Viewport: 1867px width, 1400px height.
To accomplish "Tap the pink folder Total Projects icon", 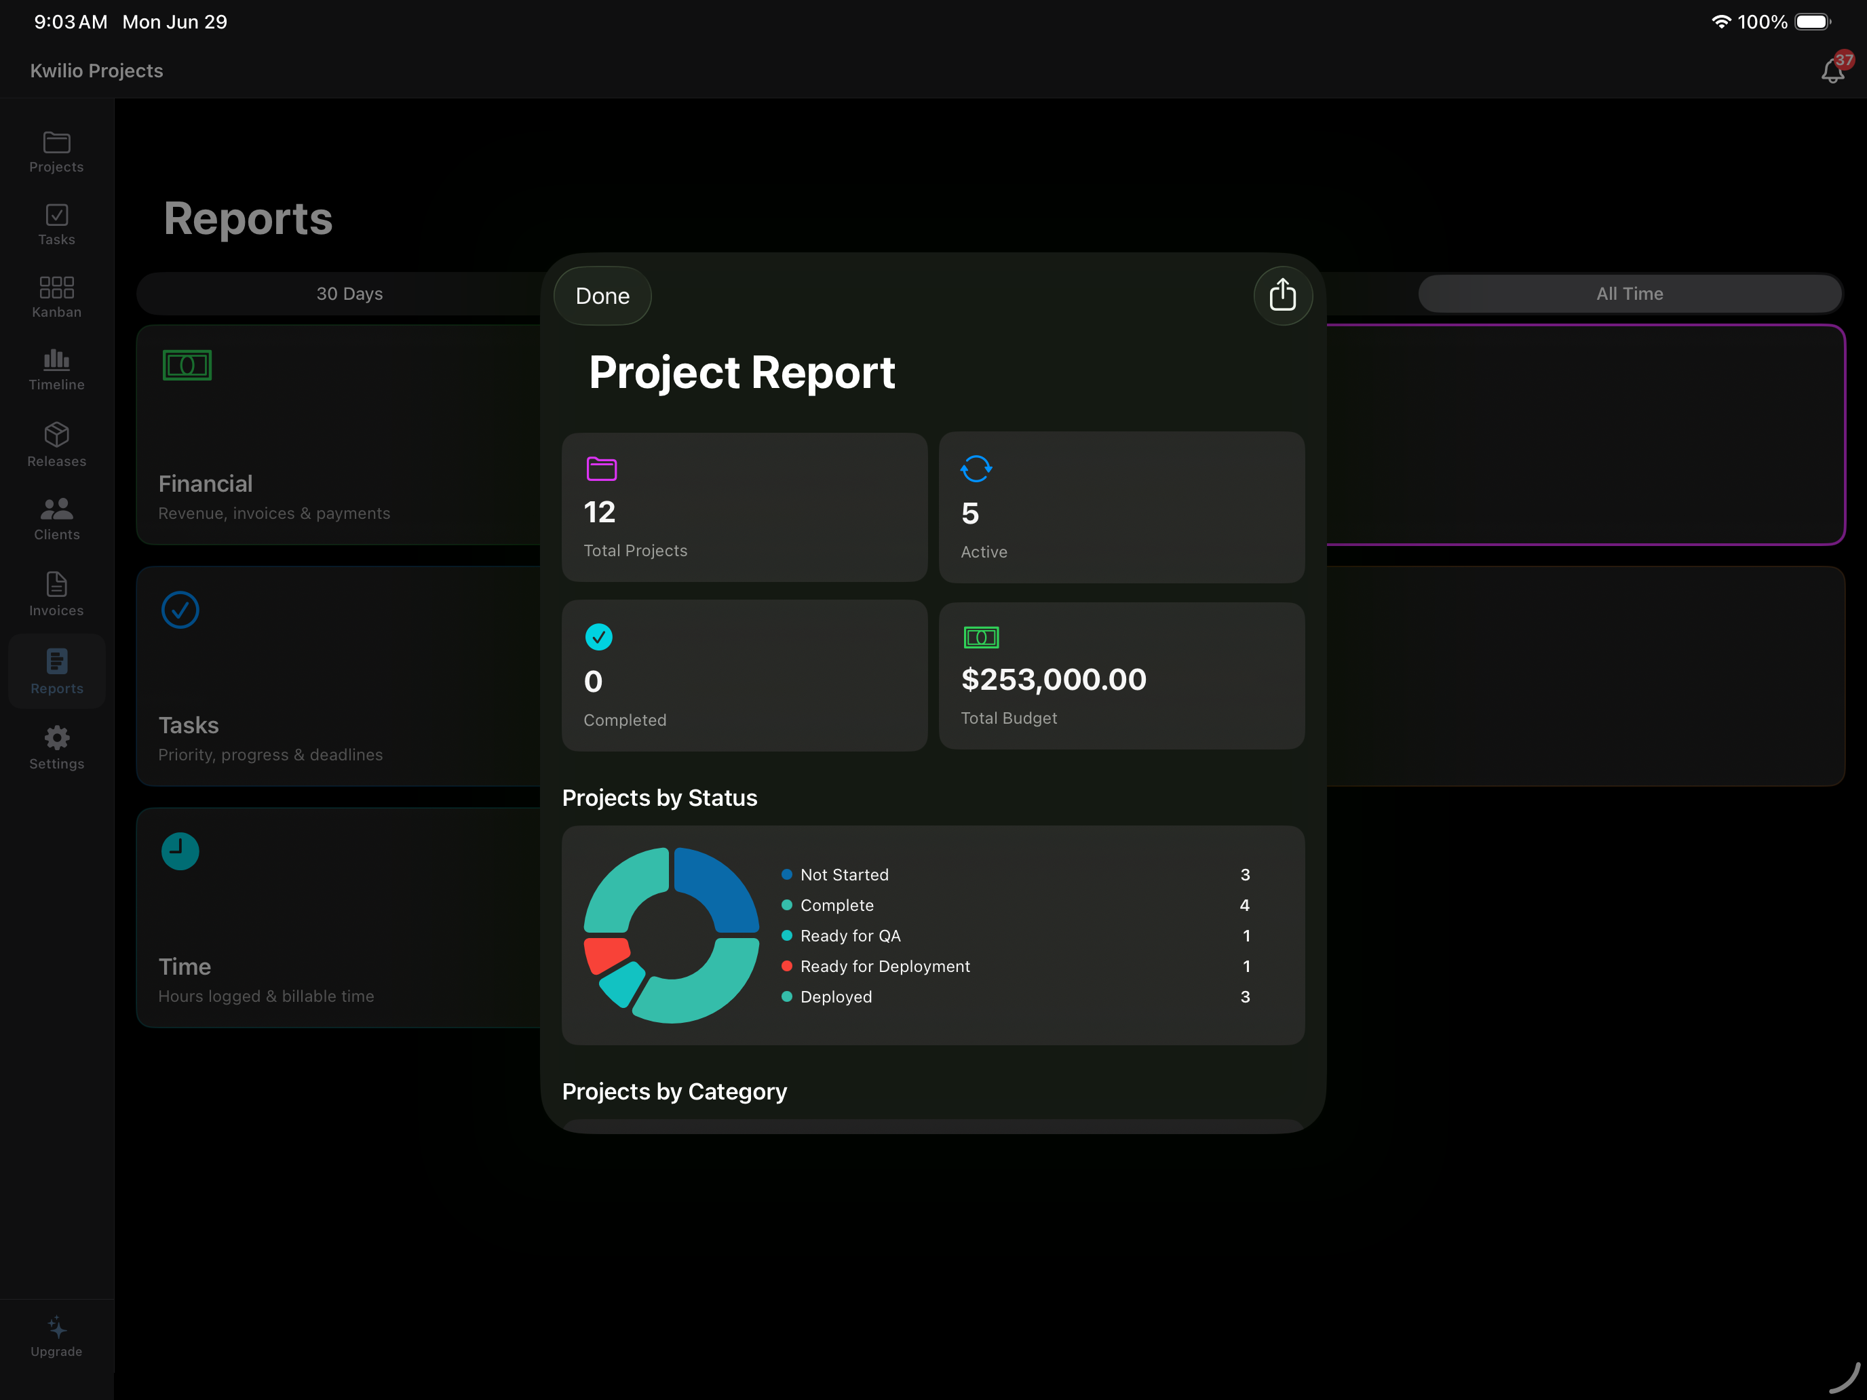I will (x=602, y=468).
